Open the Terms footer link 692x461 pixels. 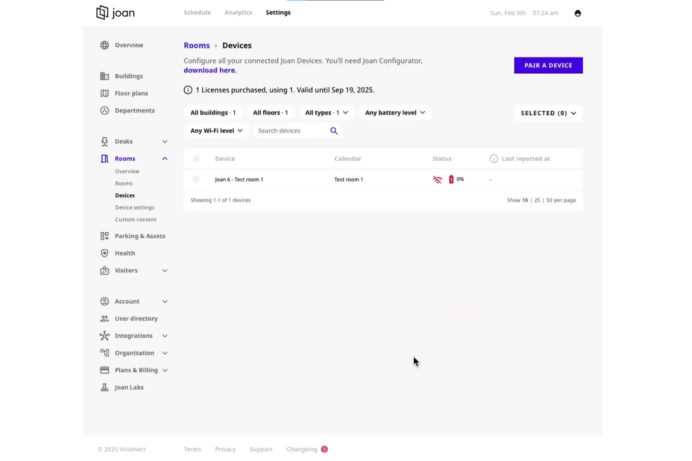(x=192, y=449)
